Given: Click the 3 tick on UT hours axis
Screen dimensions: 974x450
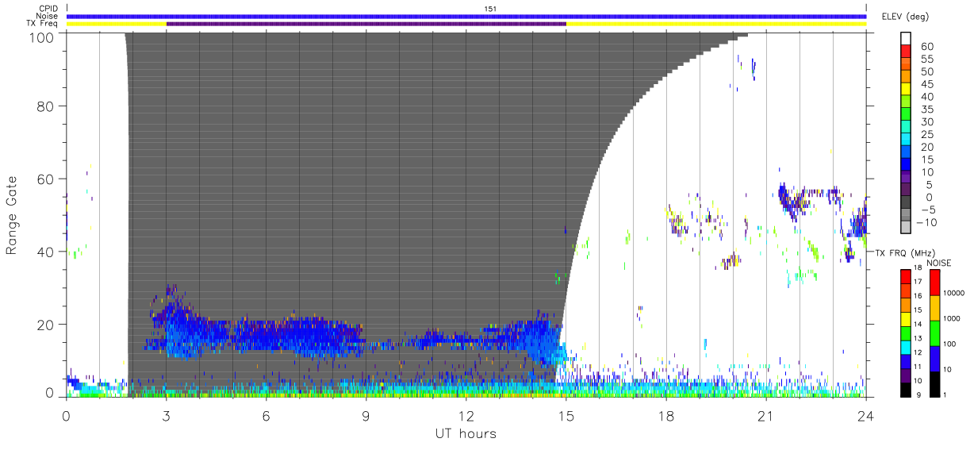Looking at the screenshot, I should (167, 415).
